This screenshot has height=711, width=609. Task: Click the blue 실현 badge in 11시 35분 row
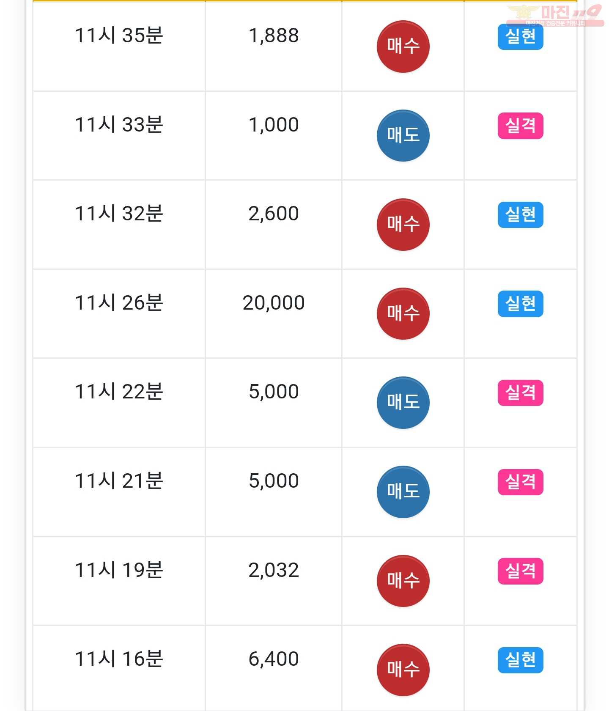point(520,37)
